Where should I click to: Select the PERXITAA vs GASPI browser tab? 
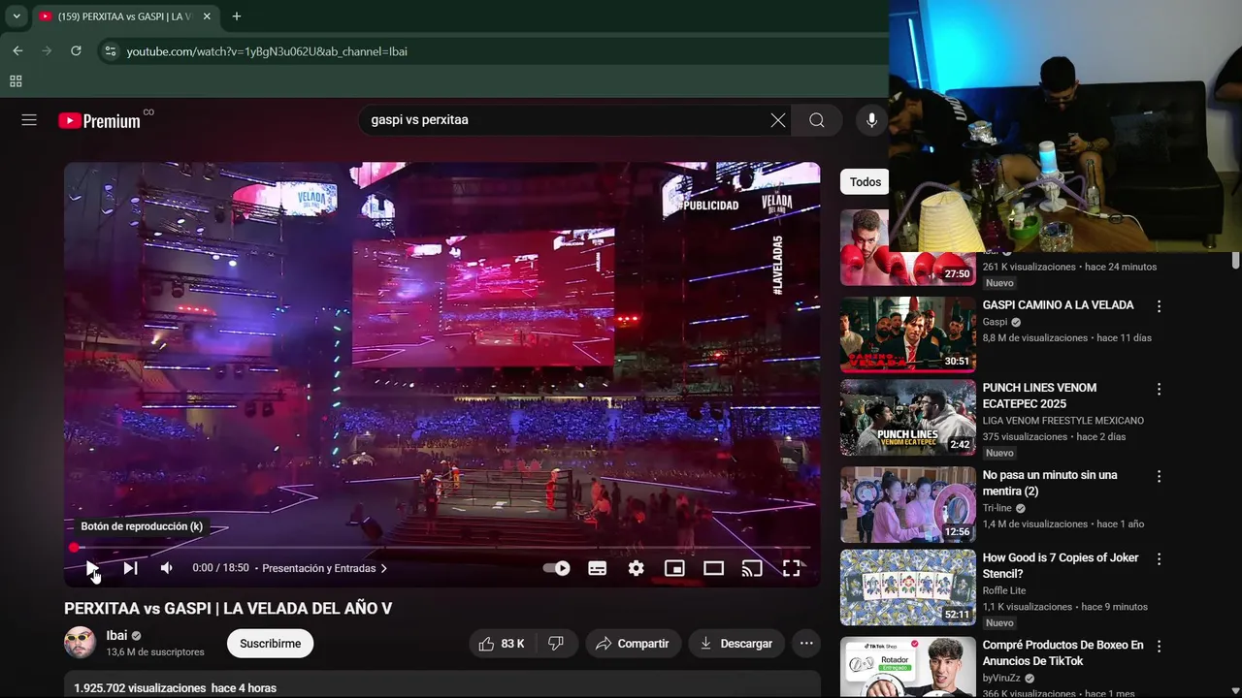125,16
